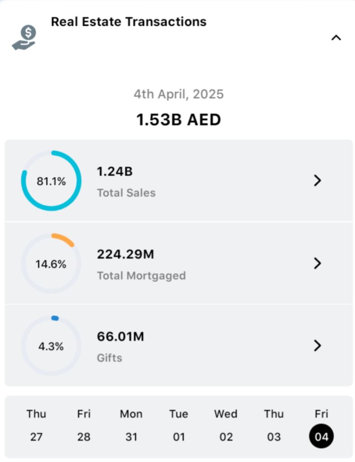
Task: Click the 1.53B AED total amount
Action: 179,120
